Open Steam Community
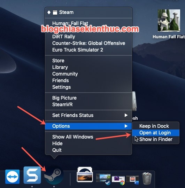The width and height of the screenshot is (185, 188). click(x=88, y=74)
